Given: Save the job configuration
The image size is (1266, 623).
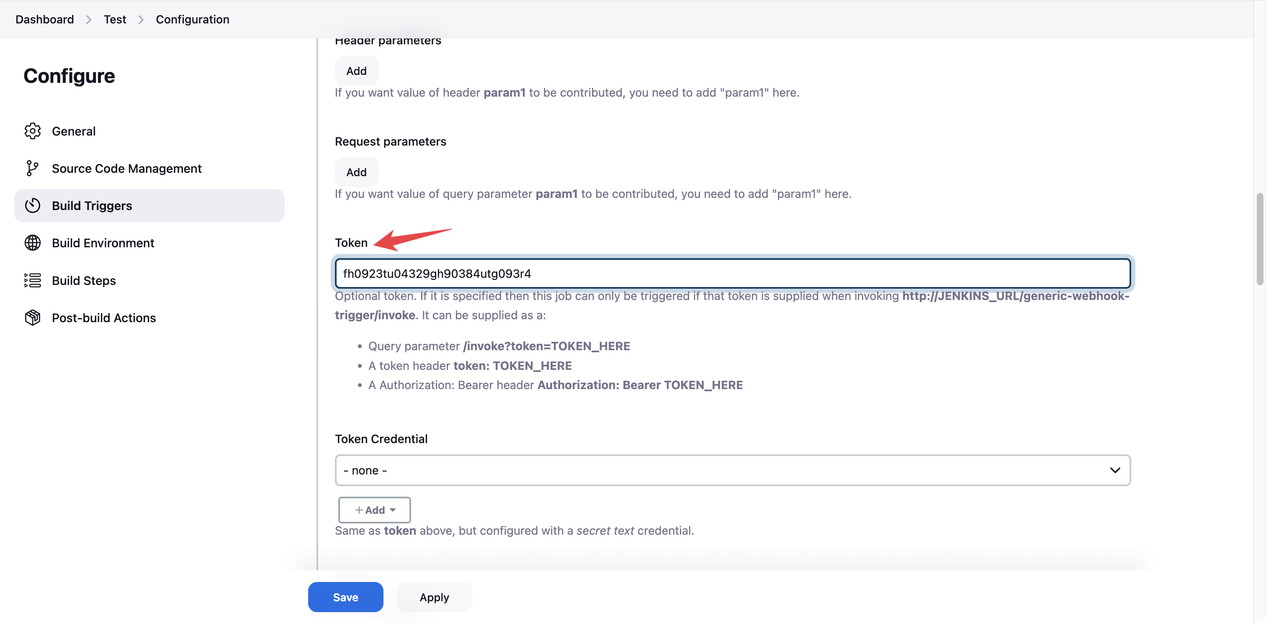Looking at the screenshot, I should (x=345, y=597).
